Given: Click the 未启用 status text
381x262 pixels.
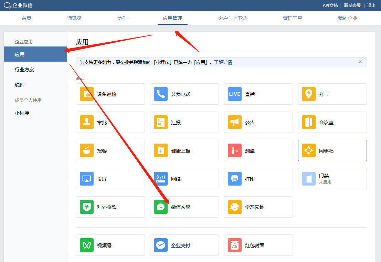Looking at the screenshot, I should (325, 182).
